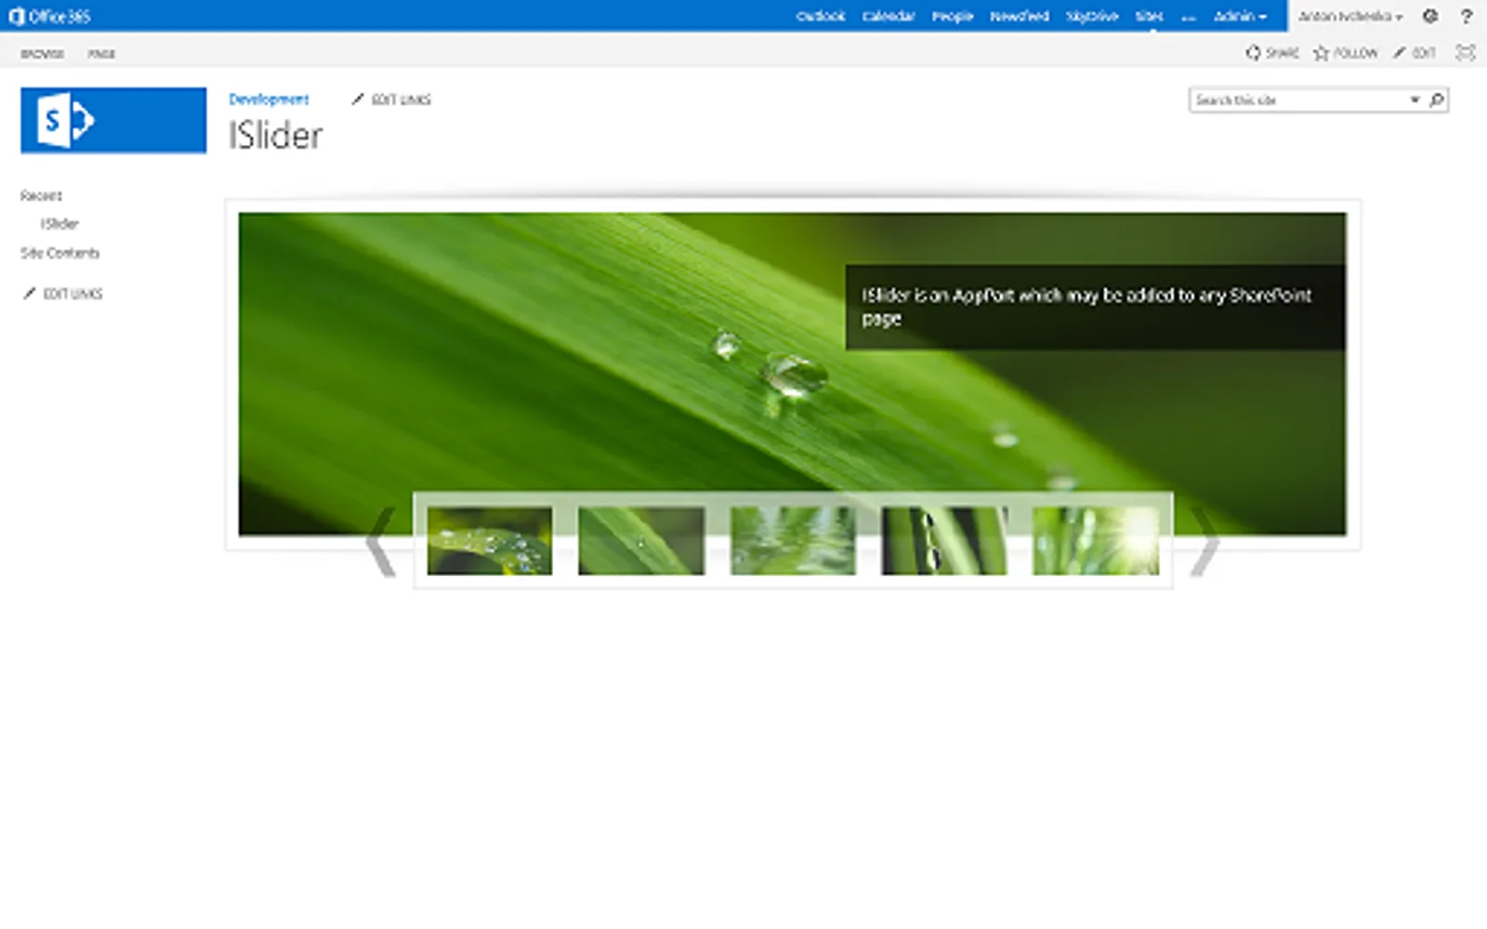The width and height of the screenshot is (1487, 929).
Task: Open the search scope dropdown arrow
Action: click(x=1415, y=99)
